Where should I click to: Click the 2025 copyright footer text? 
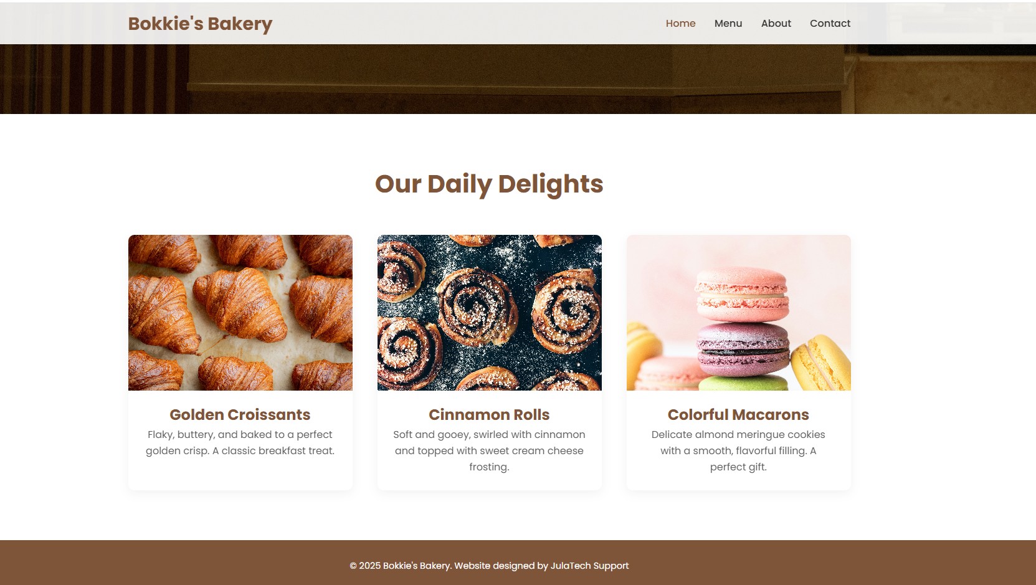(x=400, y=566)
